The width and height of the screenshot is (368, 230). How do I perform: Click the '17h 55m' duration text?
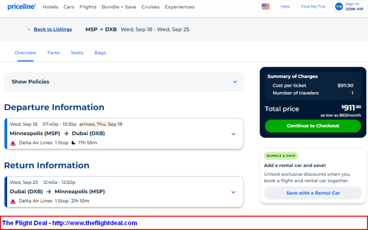point(87,143)
